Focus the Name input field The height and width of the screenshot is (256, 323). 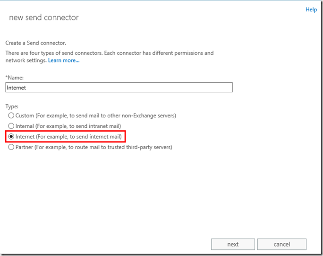[x=119, y=88]
